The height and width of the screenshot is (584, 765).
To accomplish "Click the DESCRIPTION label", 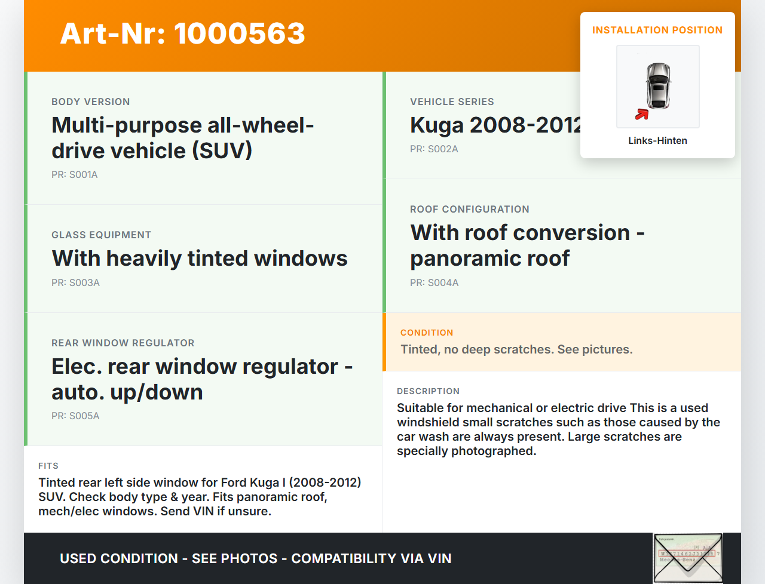I will point(429,391).
